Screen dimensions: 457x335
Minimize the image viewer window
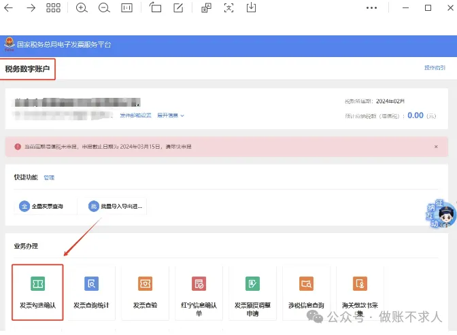pos(405,8)
